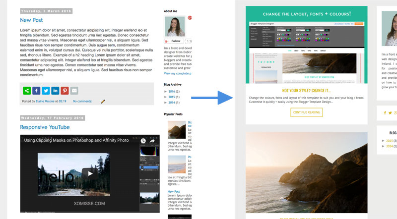Open the NOT YOUR STYLE? CHANGE IT... heading

tap(306, 91)
